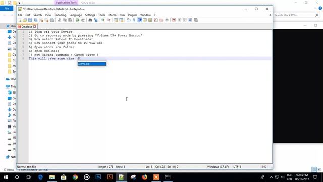Choose the 'Device' autocomplete suggestion
Image resolution: width=323 pixels, height=182 pixels.
[x=92, y=64]
